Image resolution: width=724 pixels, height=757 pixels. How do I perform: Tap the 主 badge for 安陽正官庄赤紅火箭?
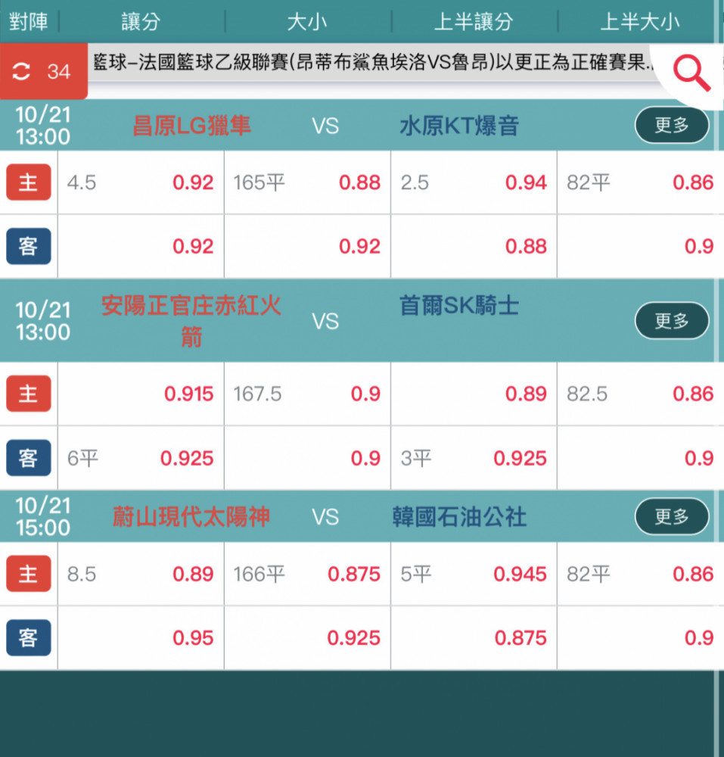tap(29, 394)
